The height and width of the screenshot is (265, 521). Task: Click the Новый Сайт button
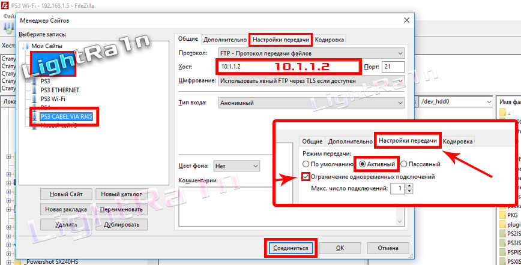click(x=66, y=194)
